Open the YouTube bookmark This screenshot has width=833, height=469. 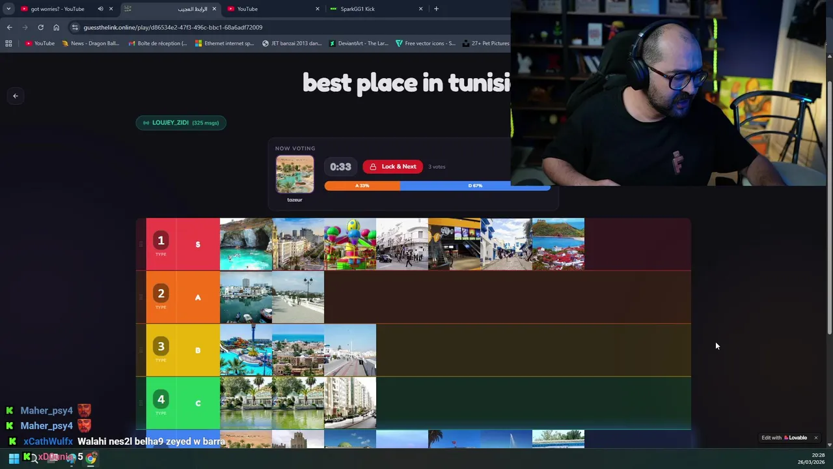40,44
